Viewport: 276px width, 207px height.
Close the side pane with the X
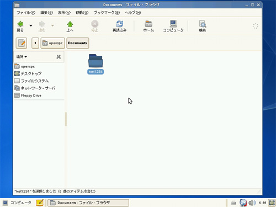coord(59,57)
